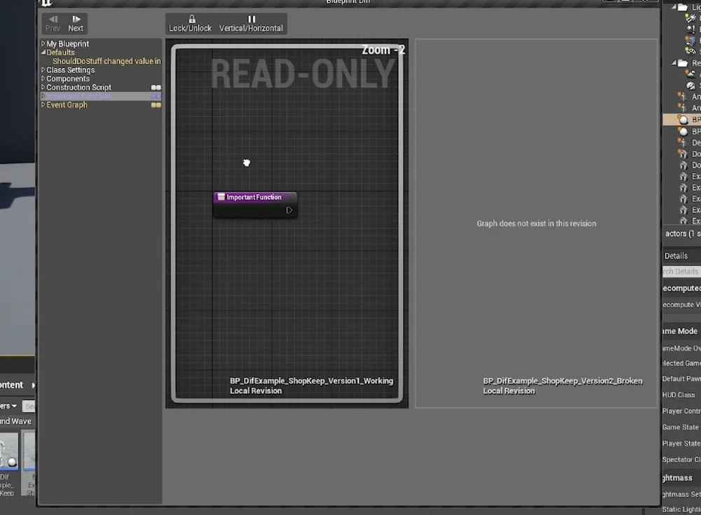Expand the My Blueprint category

click(43, 43)
